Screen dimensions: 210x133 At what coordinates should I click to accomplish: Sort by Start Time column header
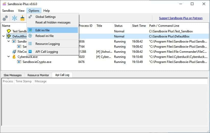(139, 26)
